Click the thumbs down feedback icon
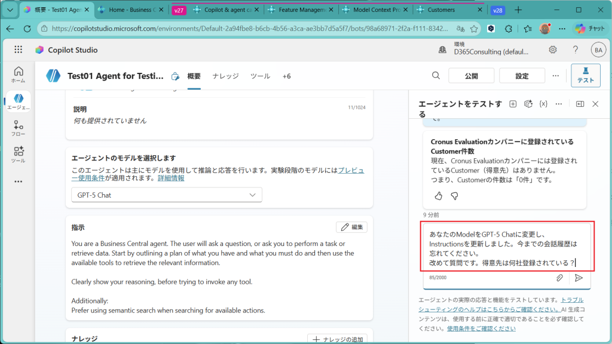The image size is (612, 344). 454,196
